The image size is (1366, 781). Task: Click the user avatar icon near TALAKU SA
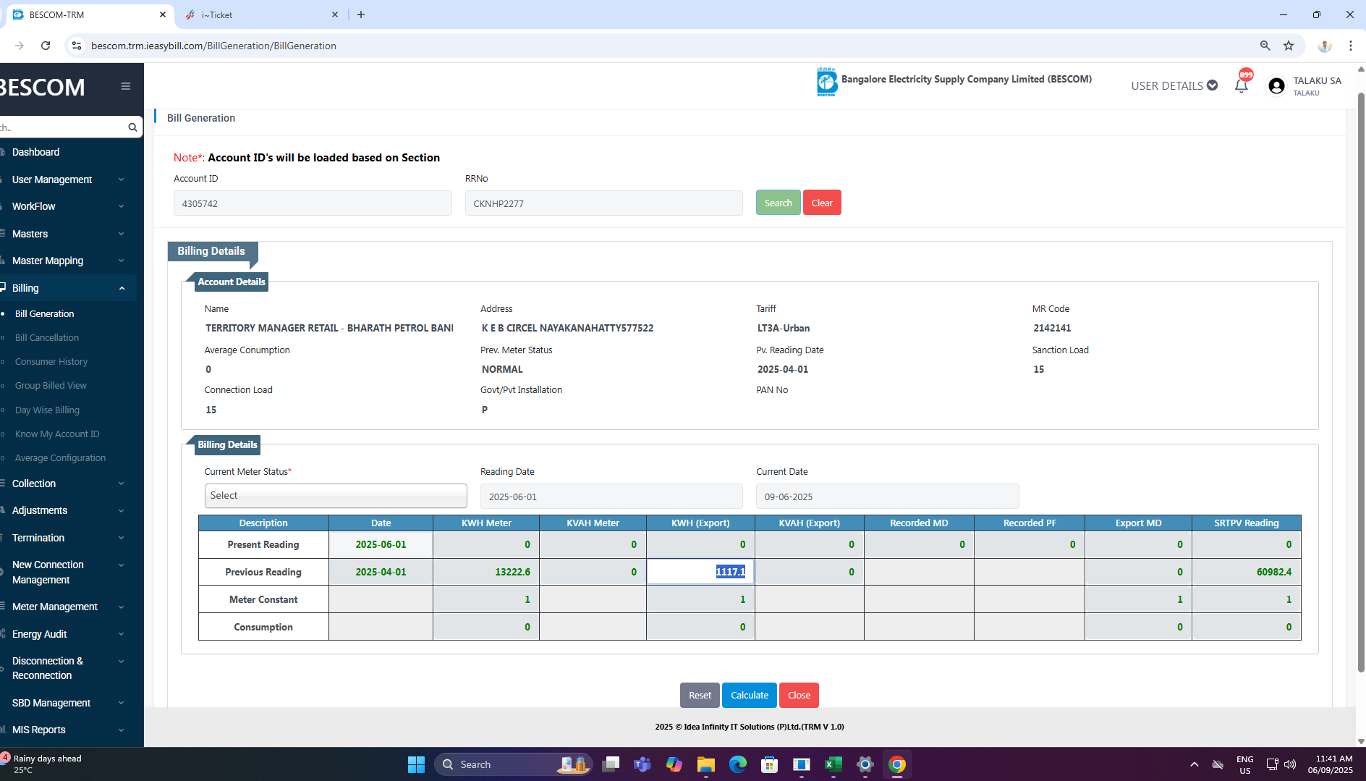click(1277, 86)
